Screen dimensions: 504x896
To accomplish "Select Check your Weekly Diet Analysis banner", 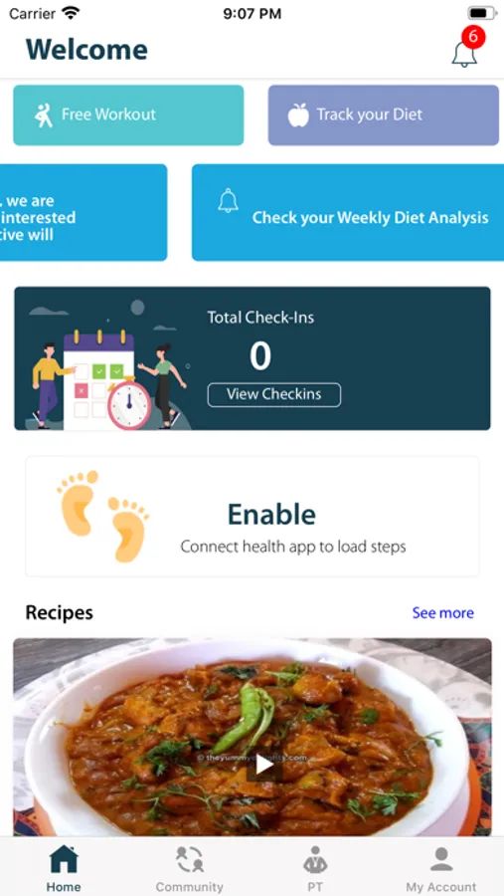I will pyautogui.click(x=348, y=213).
